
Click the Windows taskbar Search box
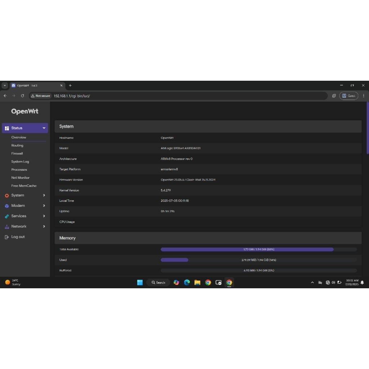point(158,283)
